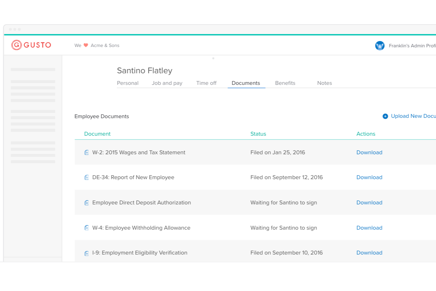Download the DE-34 Report of New Employee
The height and width of the screenshot is (291, 436).
[369, 177]
